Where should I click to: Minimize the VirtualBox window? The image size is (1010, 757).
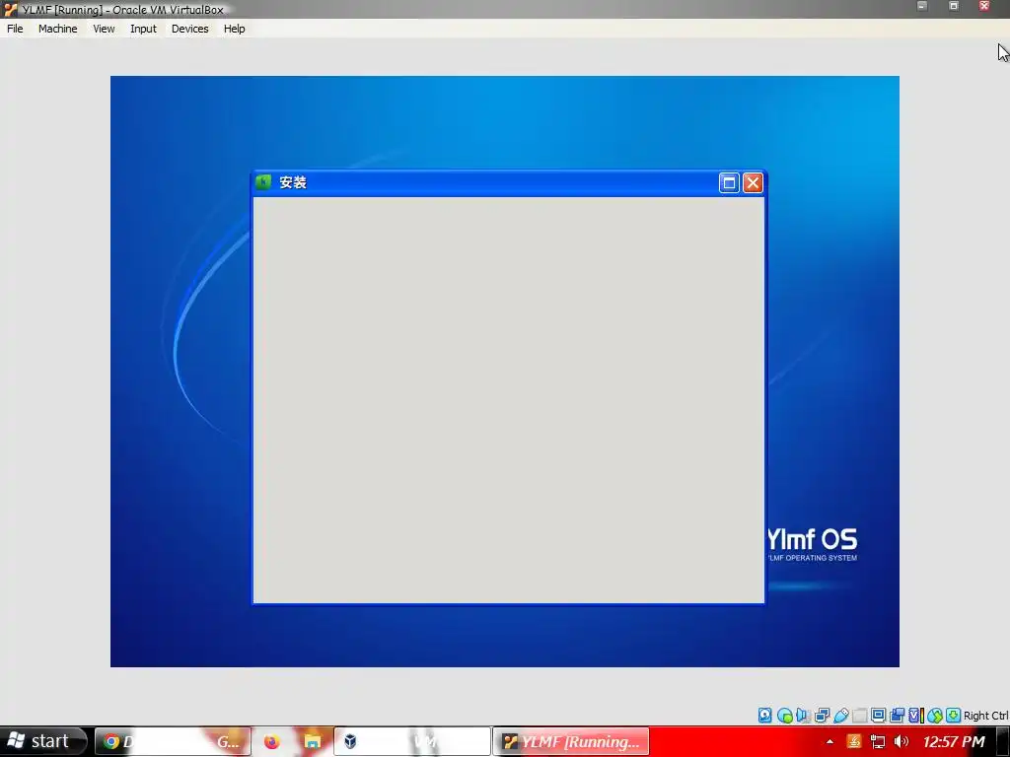pos(922,6)
